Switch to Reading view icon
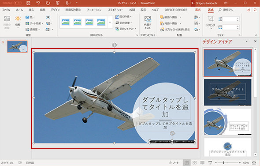The image size is (260, 166). (x=202, y=162)
